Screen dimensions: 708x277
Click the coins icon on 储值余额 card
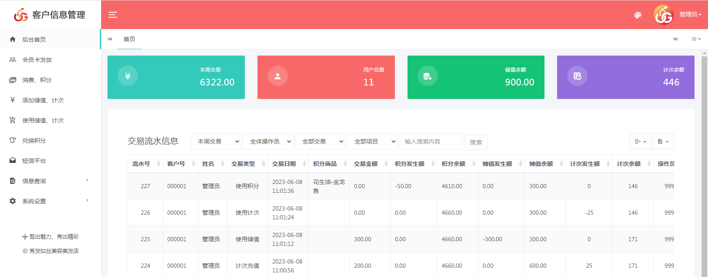click(x=428, y=76)
